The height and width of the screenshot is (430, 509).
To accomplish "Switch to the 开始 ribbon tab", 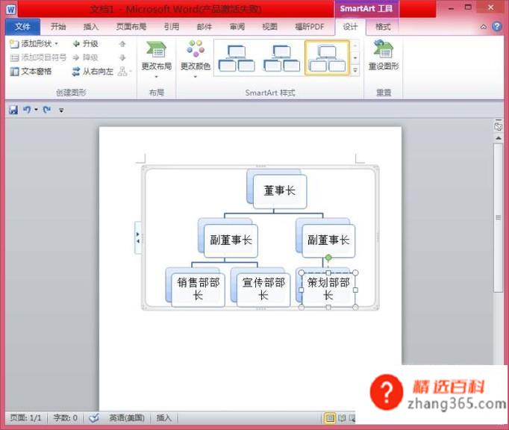I will pos(58,27).
